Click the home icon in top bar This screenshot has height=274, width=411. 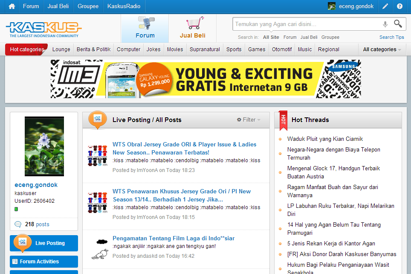(x=12, y=6)
